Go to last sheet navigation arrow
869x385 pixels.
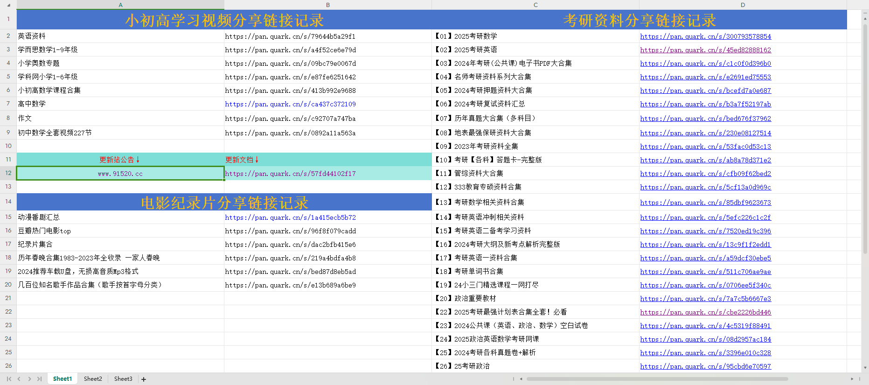pos(40,379)
